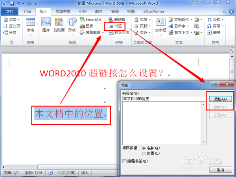Open Customize Quick Access Toolbar dropdown
Viewport: 236px width, 177px height.
click(36, 4)
